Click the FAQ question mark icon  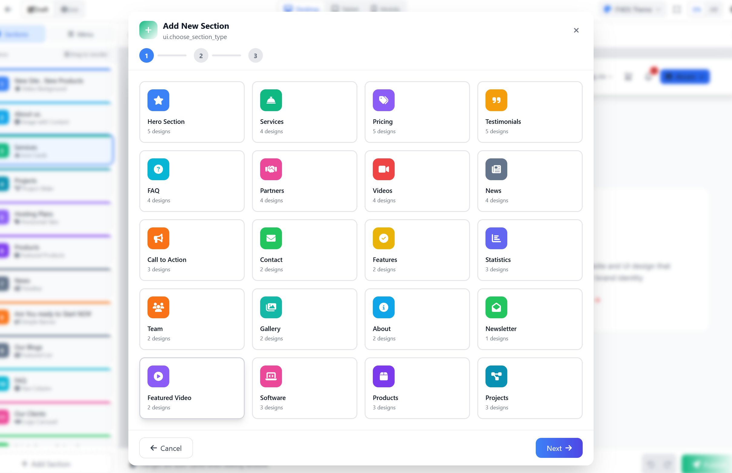(158, 169)
